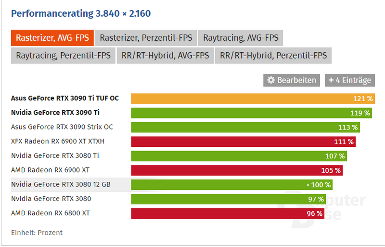This screenshot has width=385, height=247.
Task: Click the Bearbeiten button
Action: click(292, 80)
